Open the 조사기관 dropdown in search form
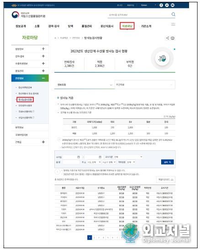The width and height of the screenshot is (200, 250). click(x=128, y=157)
